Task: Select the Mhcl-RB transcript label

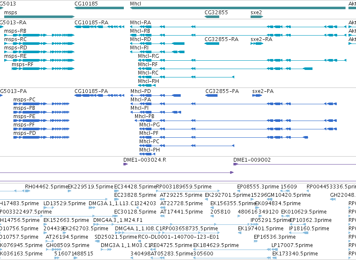Action: 140,31
